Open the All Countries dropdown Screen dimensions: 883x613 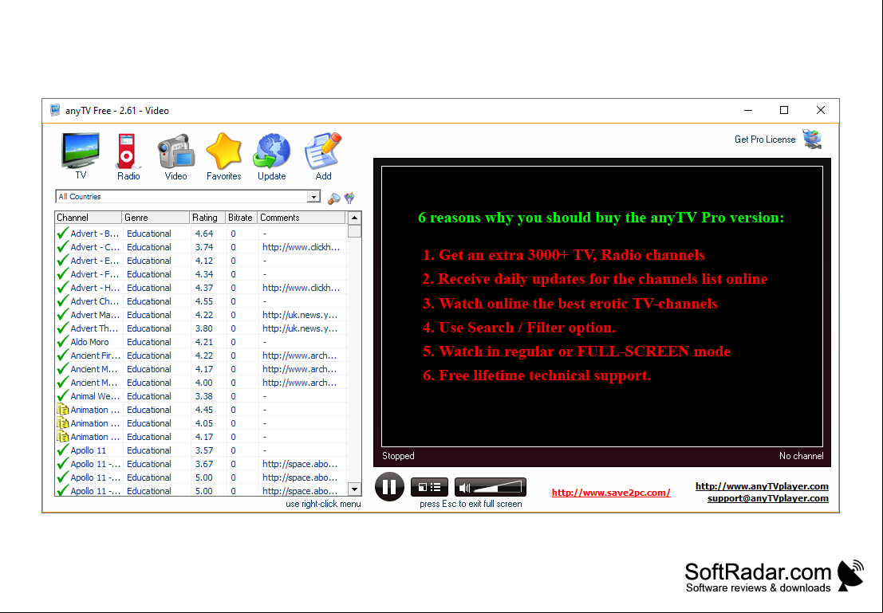(x=313, y=196)
